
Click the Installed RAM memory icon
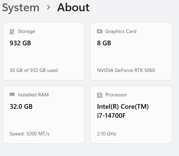click(x=12, y=94)
